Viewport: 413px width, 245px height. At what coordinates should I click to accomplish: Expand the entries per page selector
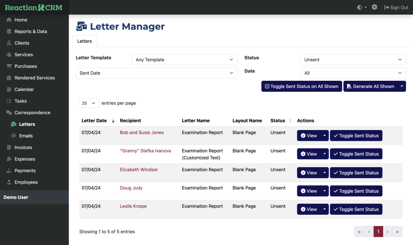89,103
